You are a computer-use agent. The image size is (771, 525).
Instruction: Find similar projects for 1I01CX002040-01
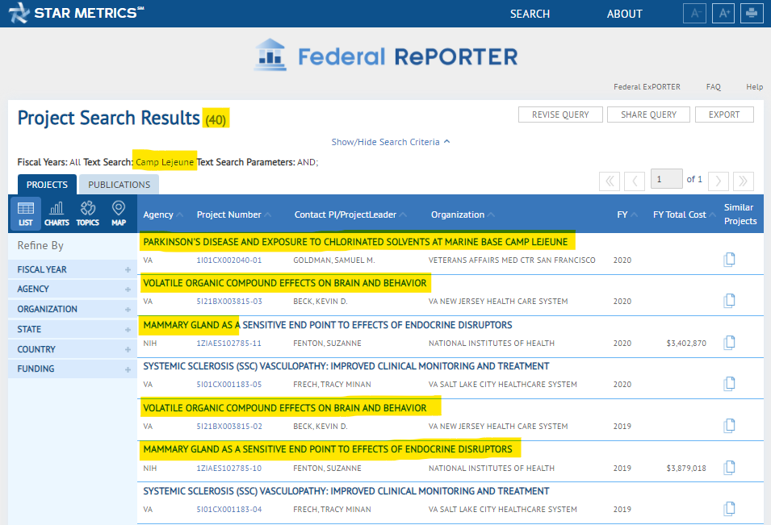(729, 260)
